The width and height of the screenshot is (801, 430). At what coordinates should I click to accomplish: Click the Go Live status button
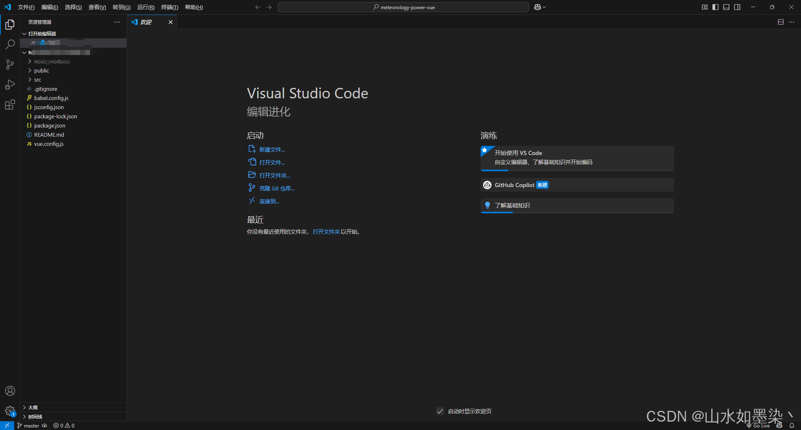click(758, 426)
